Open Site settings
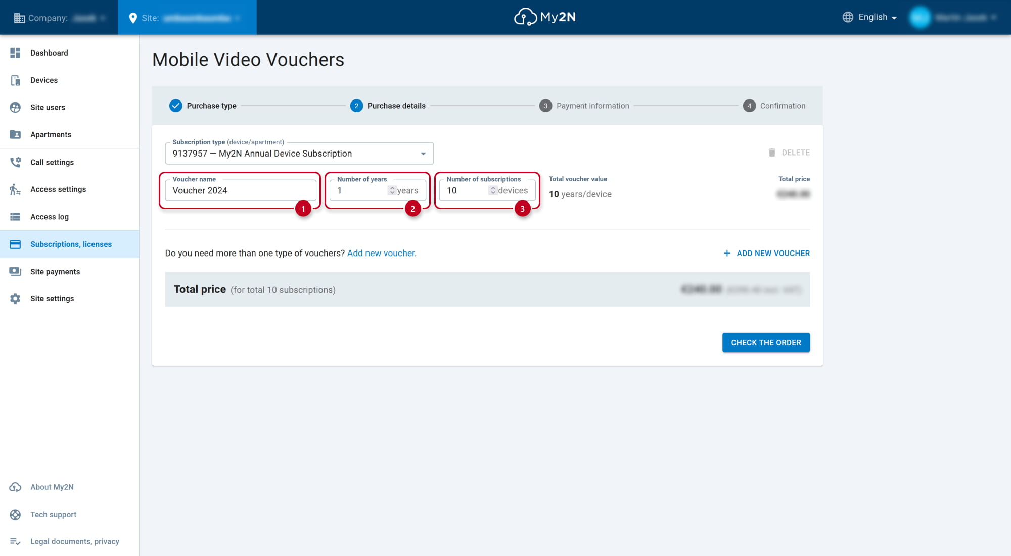Screen dimensions: 1011x556 (x=70, y=299)
